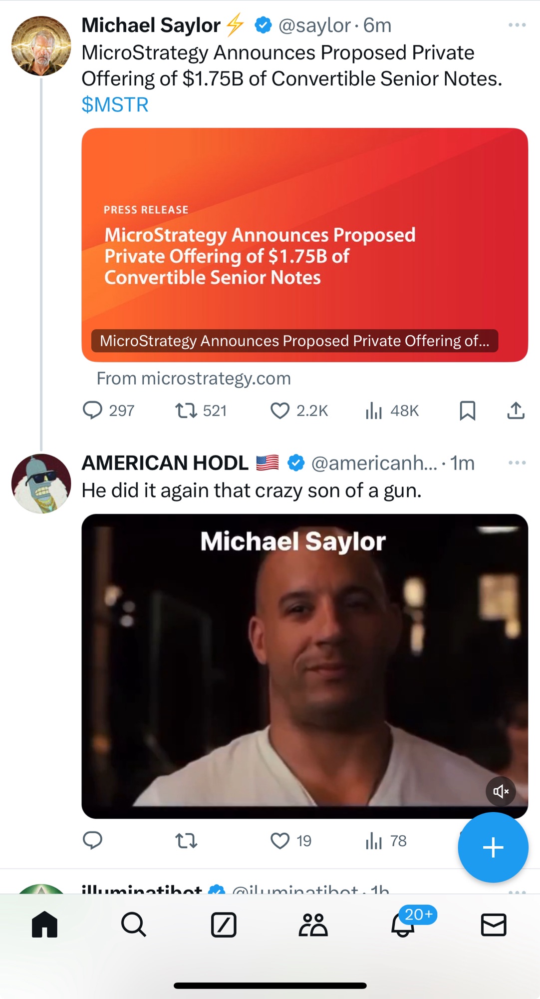Open Michael Saylor's profile picture

click(41, 46)
